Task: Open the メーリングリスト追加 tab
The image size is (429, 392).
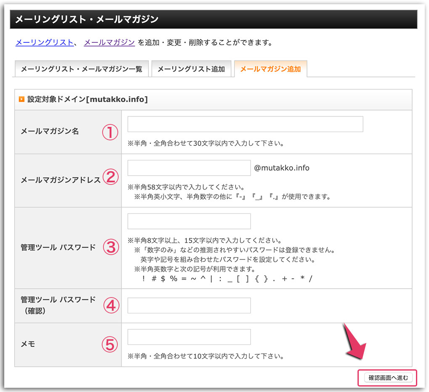Action: click(x=191, y=68)
